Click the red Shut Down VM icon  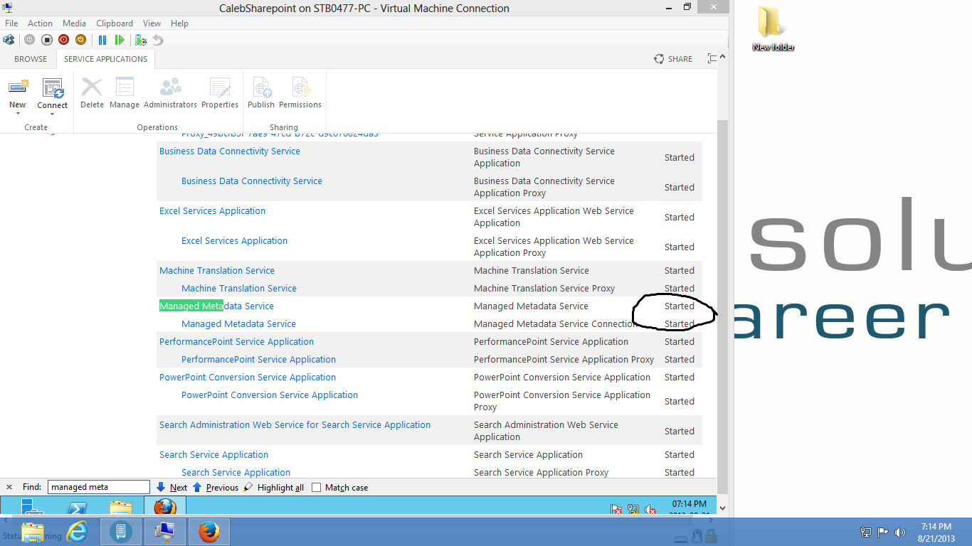[x=64, y=40]
